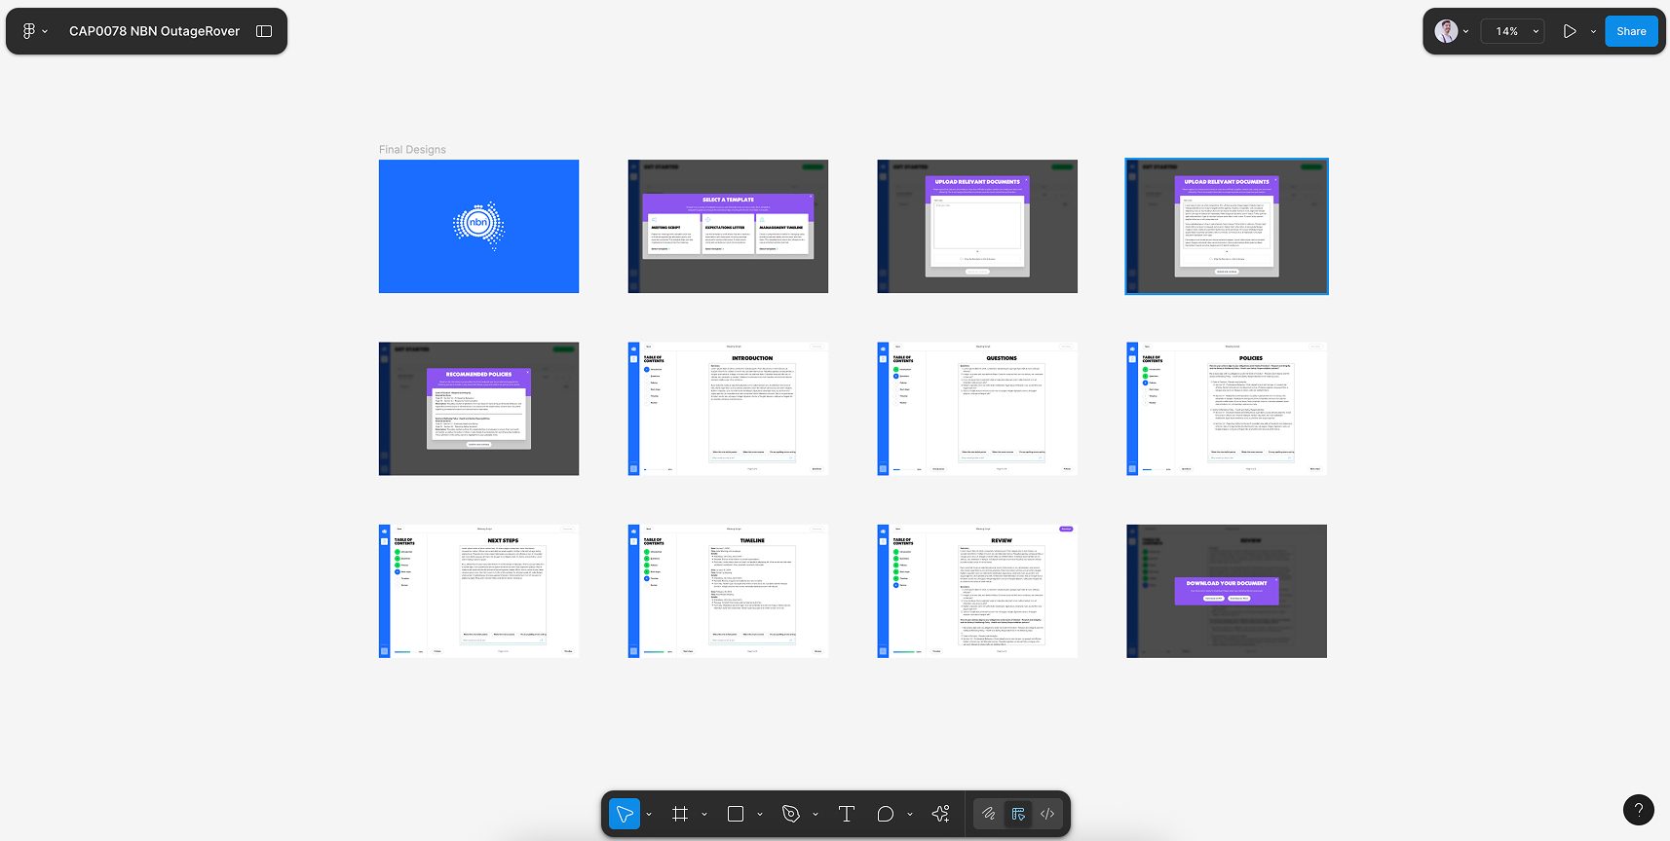Open the user avatar menu
The image size is (1670, 841).
(x=1446, y=31)
